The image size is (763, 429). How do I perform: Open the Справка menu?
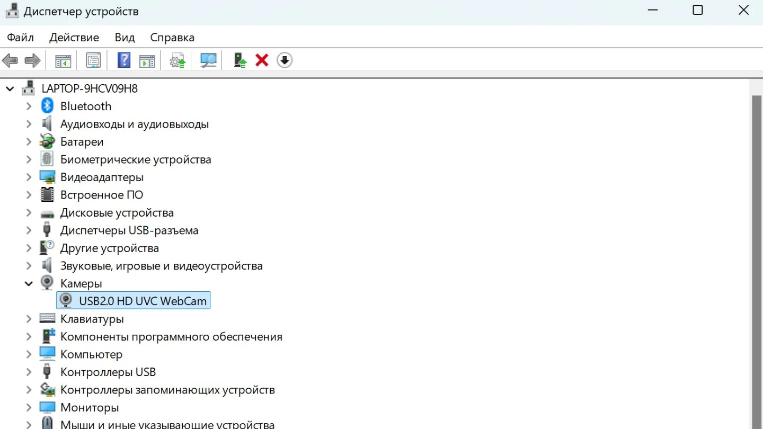[x=172, y=38]
